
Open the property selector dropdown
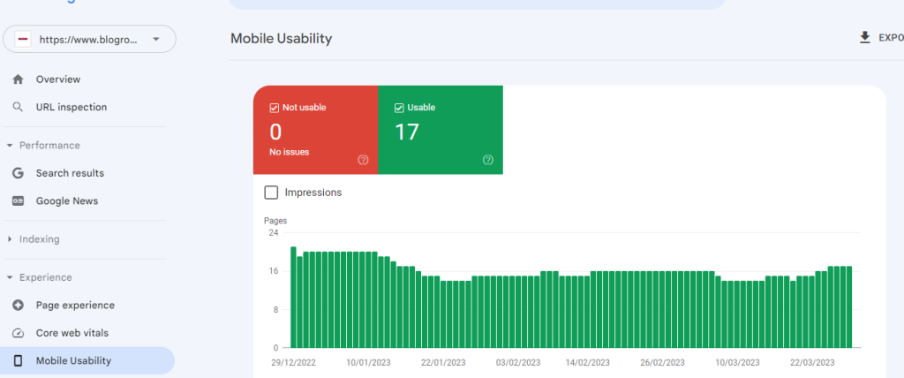[89, 39]
